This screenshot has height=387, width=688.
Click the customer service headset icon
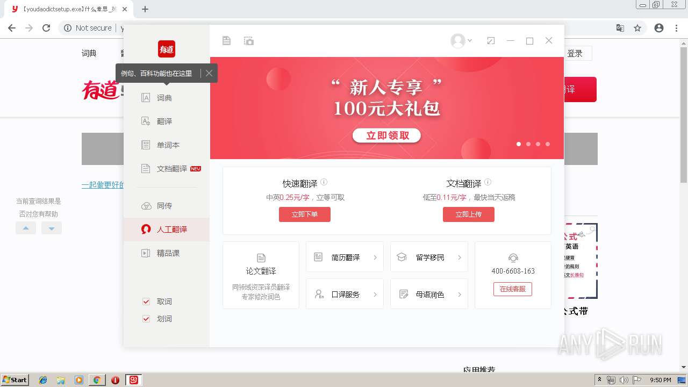coord(513,258)
